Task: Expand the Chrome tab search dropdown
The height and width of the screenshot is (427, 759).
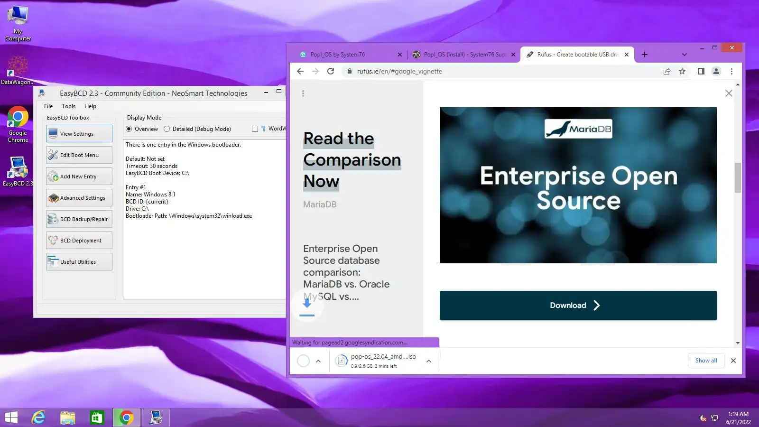Action: point(684,55)
